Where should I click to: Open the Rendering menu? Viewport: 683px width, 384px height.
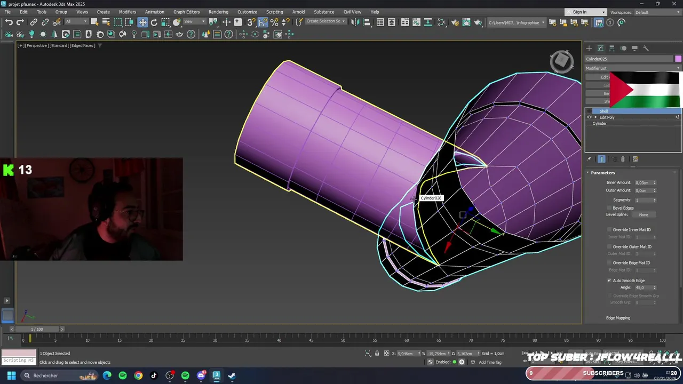click(x=218, y=12)
